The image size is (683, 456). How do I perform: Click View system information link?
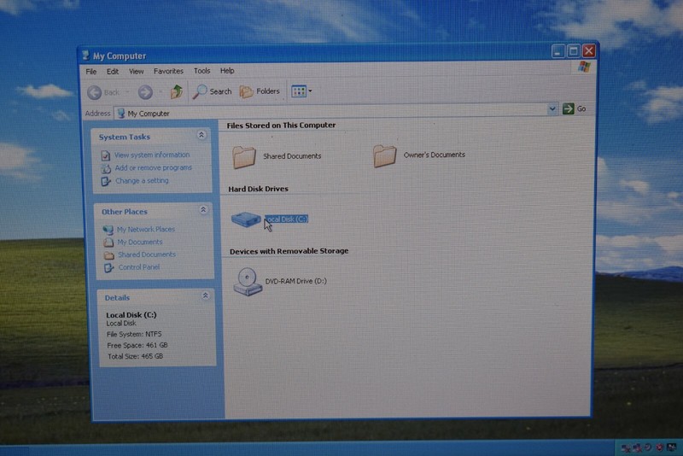click(152, 155)
